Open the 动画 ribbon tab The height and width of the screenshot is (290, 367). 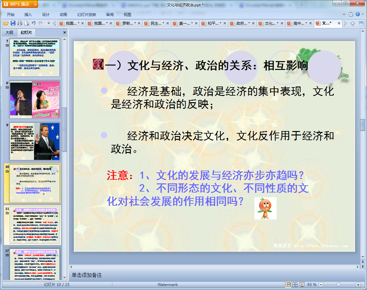63,14
